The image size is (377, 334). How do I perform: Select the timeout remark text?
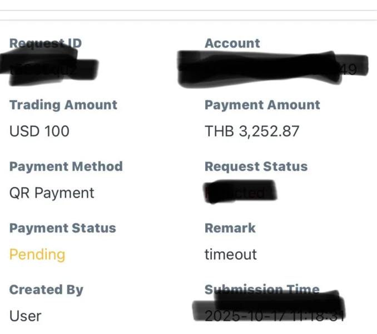[230, 254]
